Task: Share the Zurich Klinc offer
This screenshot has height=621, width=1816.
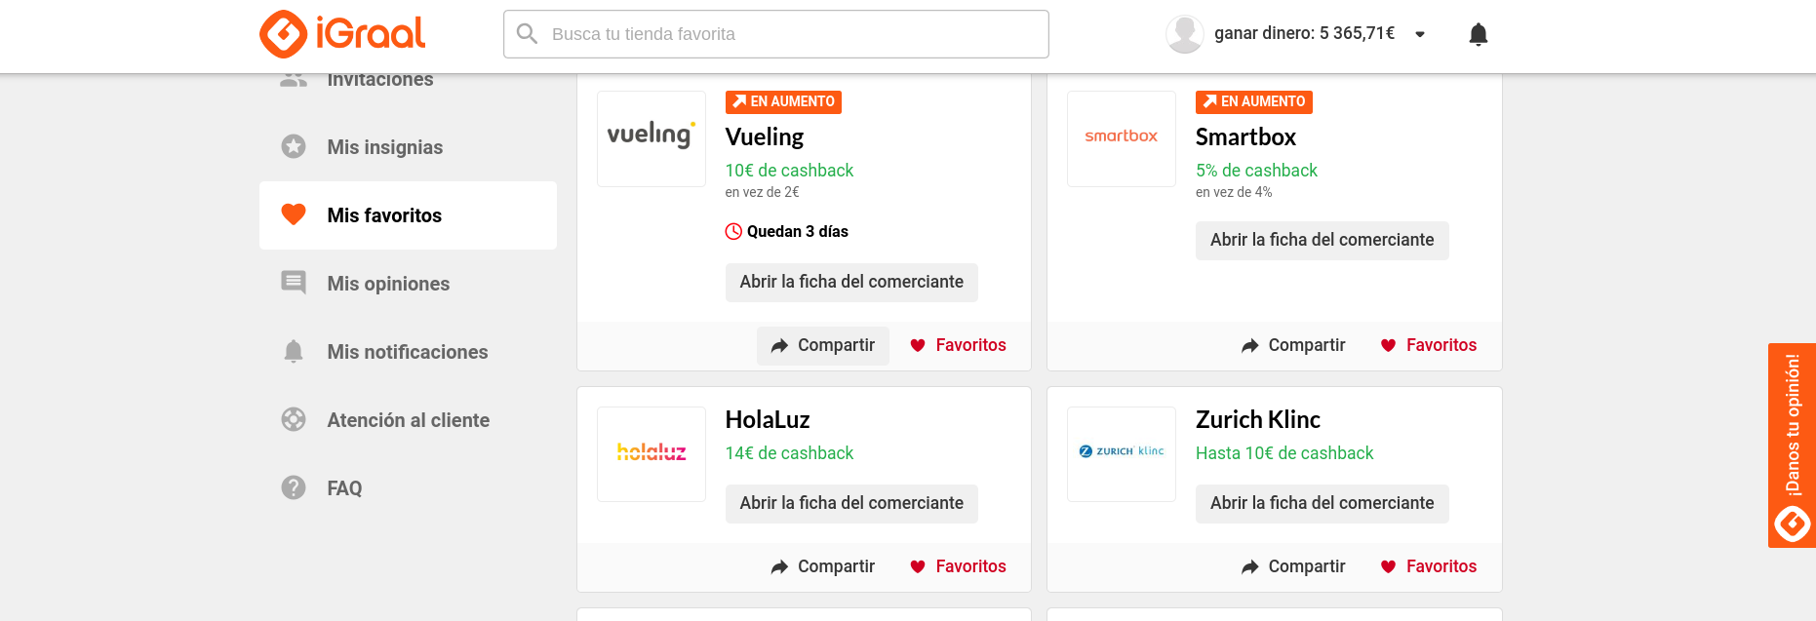Action: [x=1293, y=566]
